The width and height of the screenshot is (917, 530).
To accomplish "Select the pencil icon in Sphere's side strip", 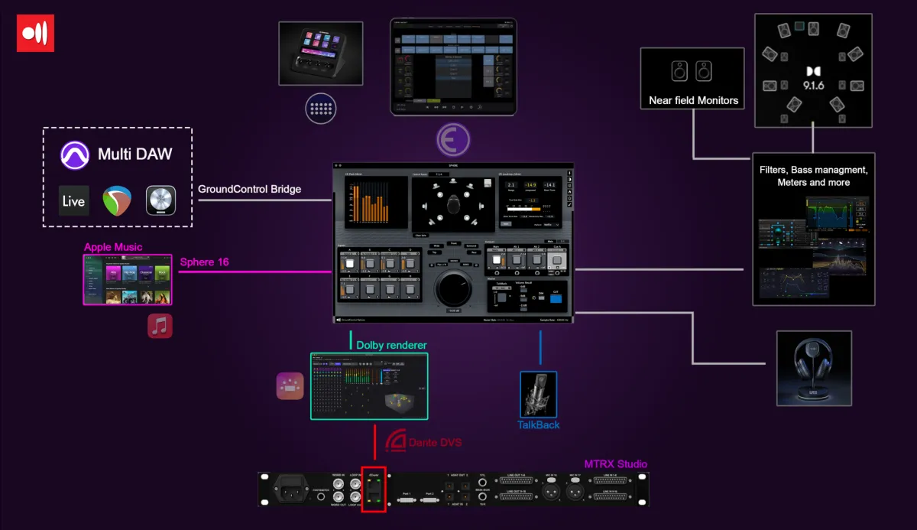I will pyautogui.click(x=569, y=205).
